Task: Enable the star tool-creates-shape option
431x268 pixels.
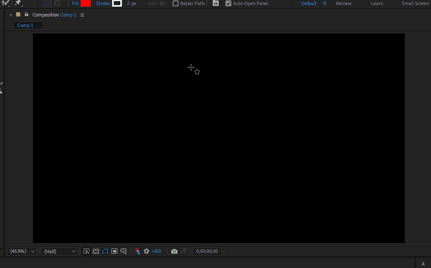Action: (47, 3)
